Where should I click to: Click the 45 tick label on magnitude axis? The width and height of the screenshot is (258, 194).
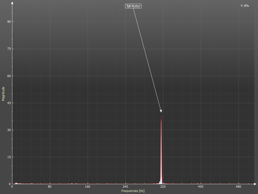pos(9,103)
